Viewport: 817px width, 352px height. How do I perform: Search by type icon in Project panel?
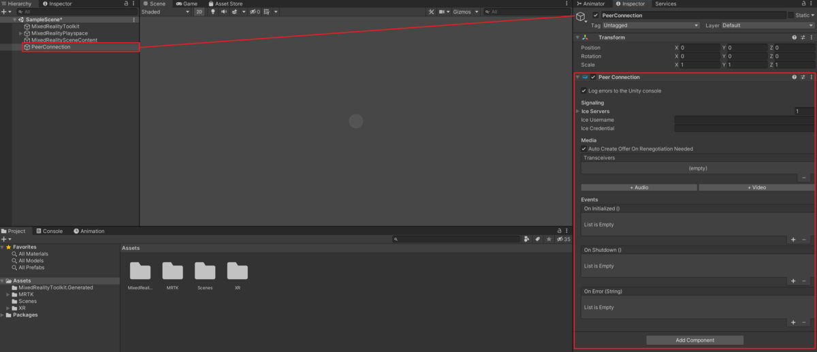point(527,239)
